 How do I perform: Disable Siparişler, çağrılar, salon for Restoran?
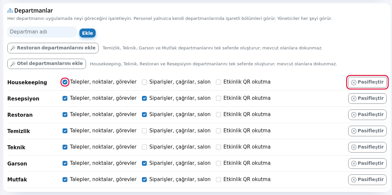click(x=144, y=115)
